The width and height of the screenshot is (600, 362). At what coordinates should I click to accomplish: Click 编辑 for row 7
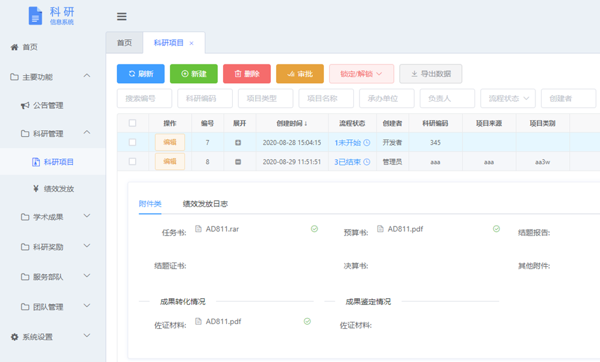coord(170,142)
